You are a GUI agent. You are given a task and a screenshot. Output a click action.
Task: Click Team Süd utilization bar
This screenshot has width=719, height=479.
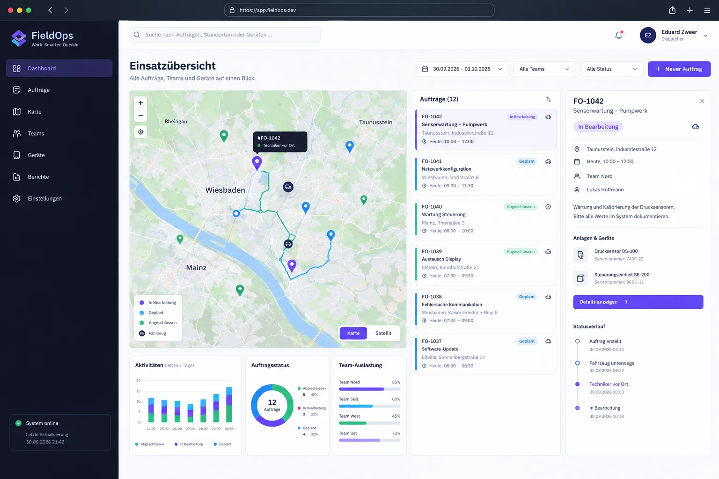coord(369,406)
